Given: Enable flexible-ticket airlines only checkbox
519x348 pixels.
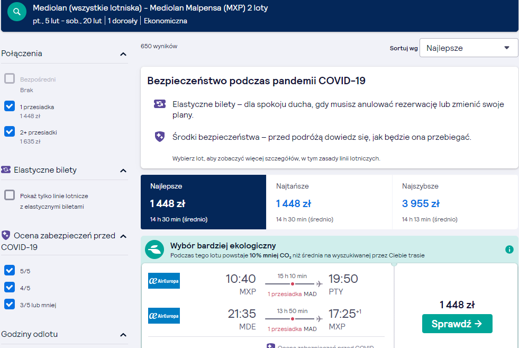Looking at the screenshot, I should click(x=10, y=195).
